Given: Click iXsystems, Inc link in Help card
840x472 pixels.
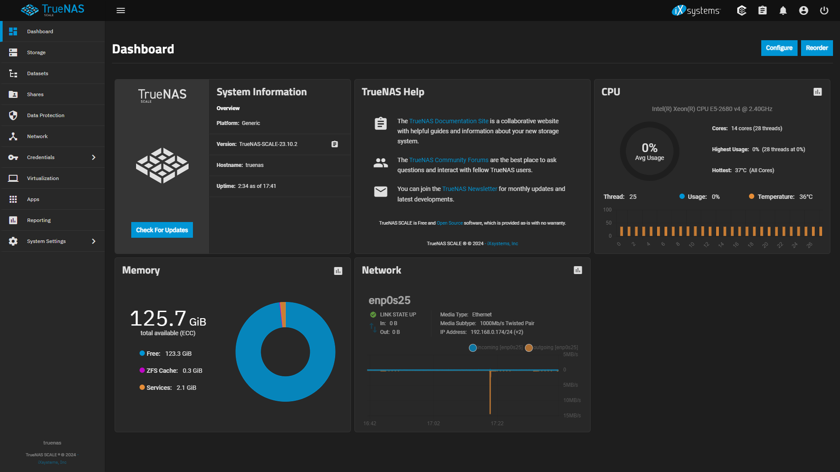Looking at the screenshot, I should (503, 243).
